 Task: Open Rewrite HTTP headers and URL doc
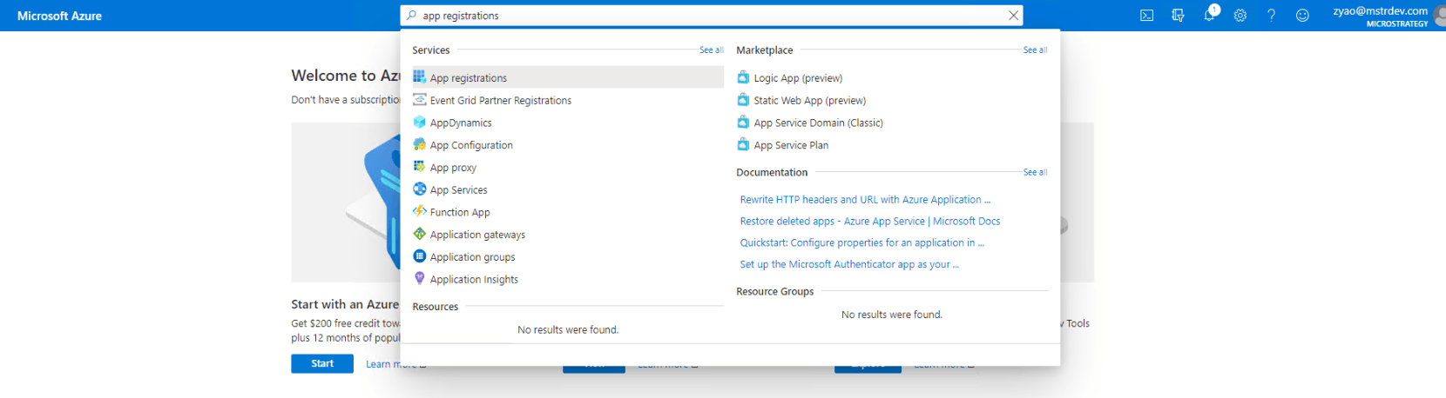(865, 199)
